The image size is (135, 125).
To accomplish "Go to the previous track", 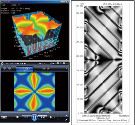I will pyautogui.click(x=26, y=117).
